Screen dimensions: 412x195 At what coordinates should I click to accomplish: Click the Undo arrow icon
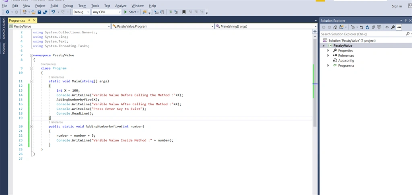[53, 12]
